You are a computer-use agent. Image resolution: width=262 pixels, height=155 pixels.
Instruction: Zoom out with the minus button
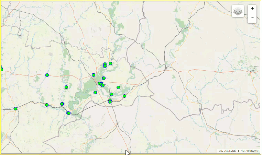click(x=252, y=17)
